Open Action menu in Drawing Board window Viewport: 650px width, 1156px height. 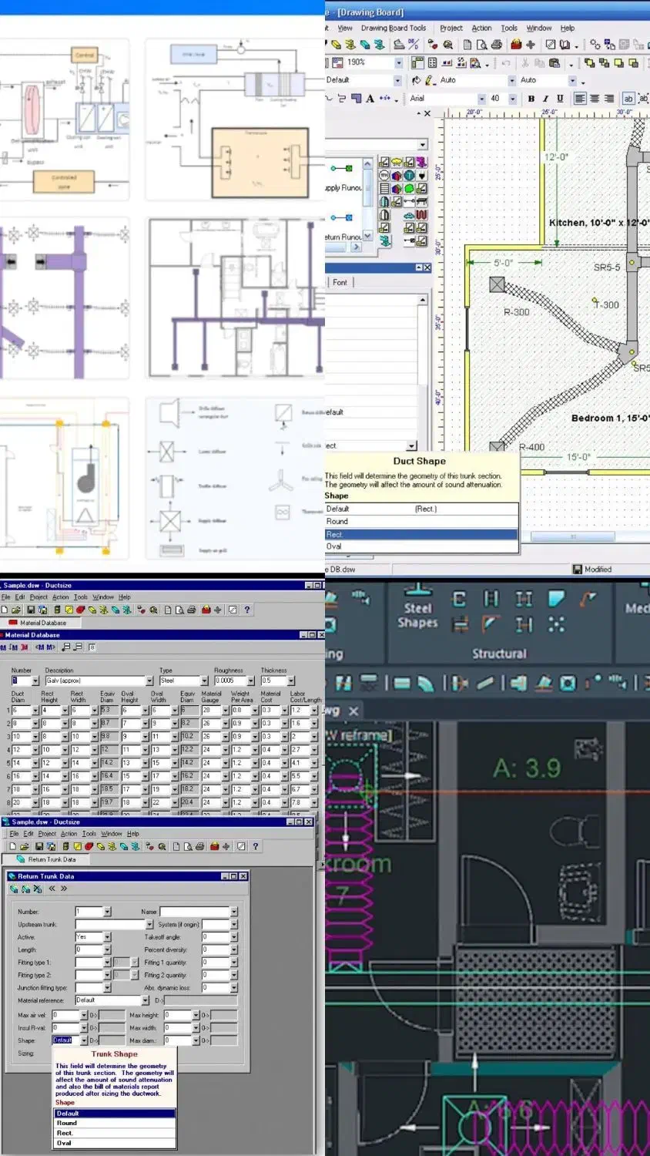coord(481,29)
